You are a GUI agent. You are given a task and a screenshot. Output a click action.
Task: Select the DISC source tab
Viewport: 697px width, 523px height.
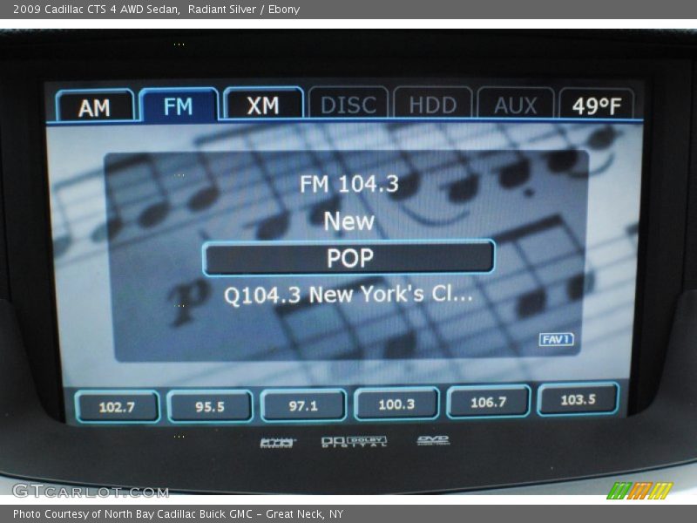point(348,105)
